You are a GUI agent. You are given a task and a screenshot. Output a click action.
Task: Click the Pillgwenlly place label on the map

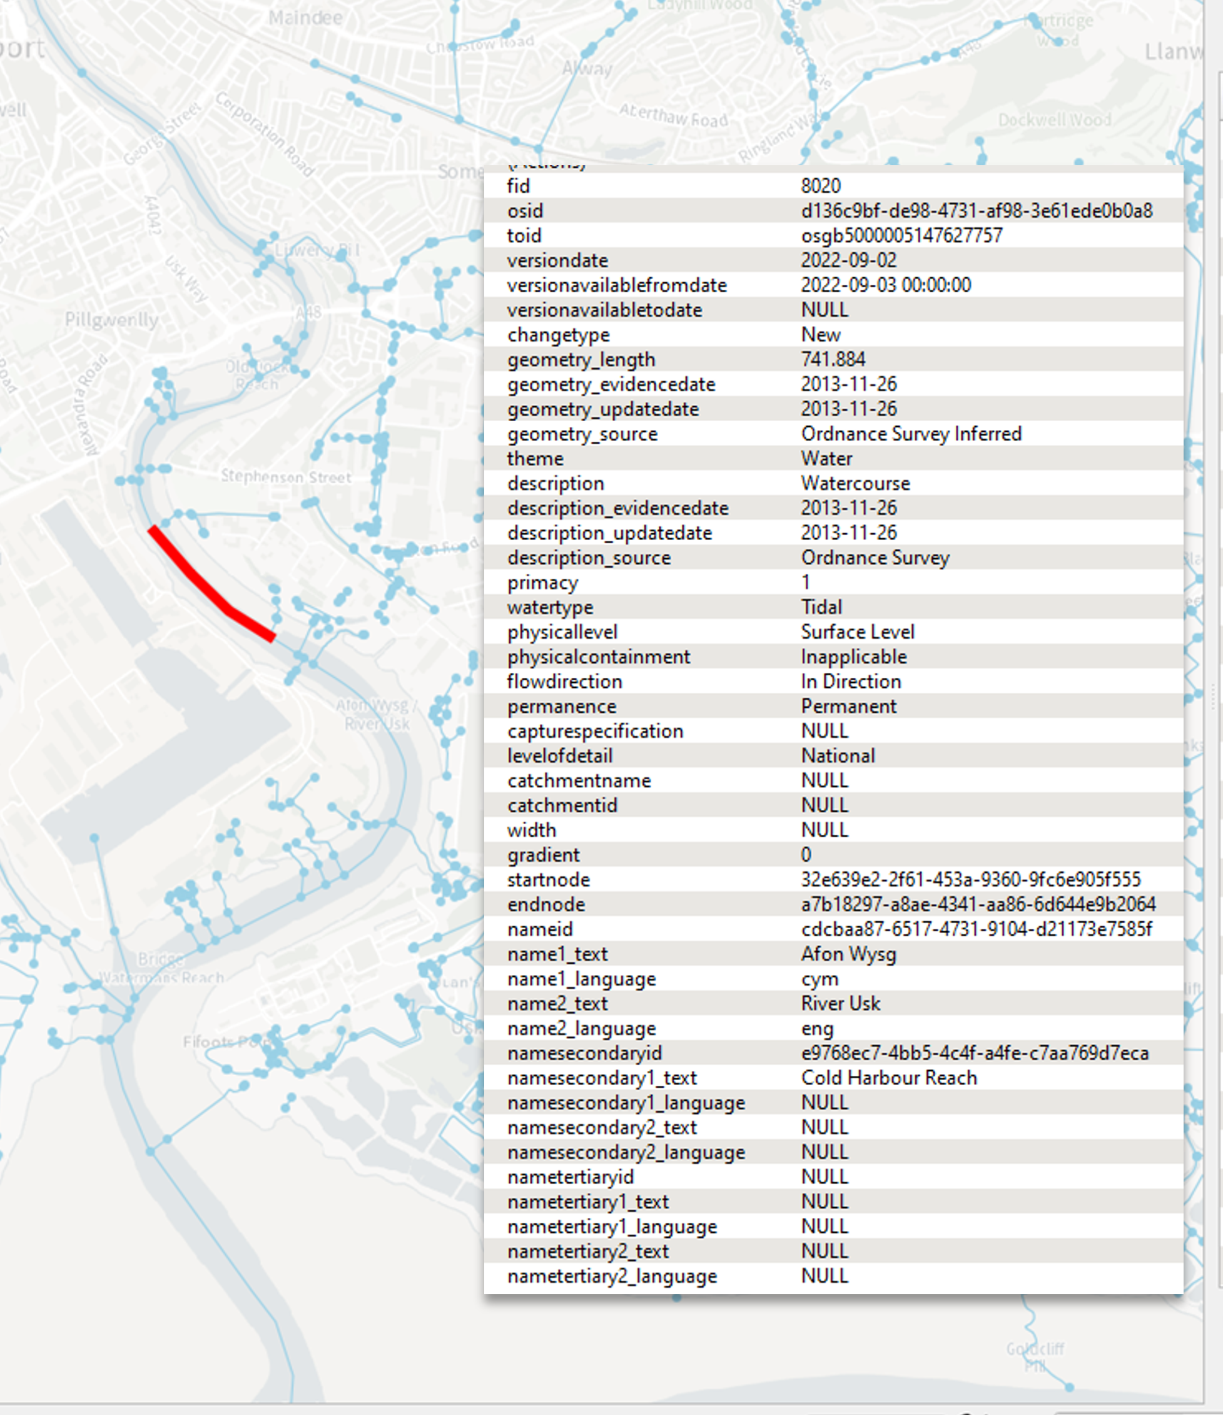(111, 319)
